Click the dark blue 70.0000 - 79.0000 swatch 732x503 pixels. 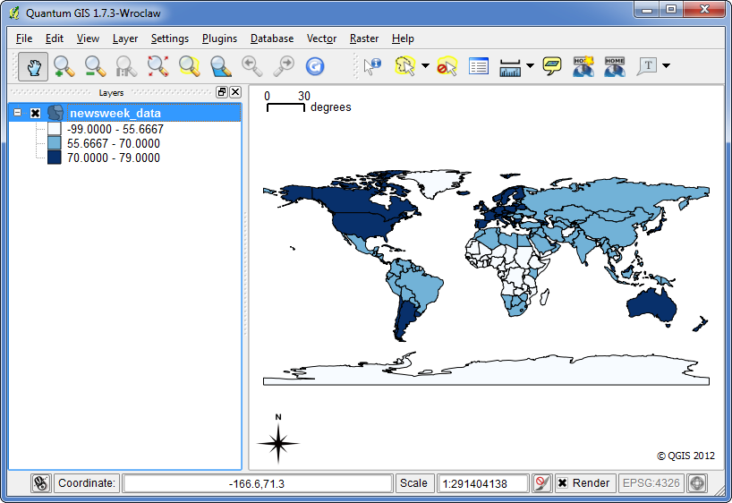coord(55,158)
